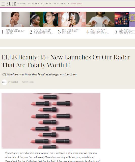
Task: Open article 'Here's what experts had to say'
Action: pyautogui.click(x=15, y=31)
